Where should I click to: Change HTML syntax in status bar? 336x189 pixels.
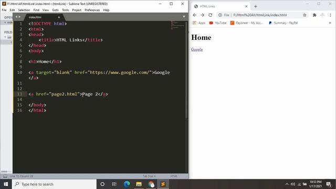click(x=174, y=176)
